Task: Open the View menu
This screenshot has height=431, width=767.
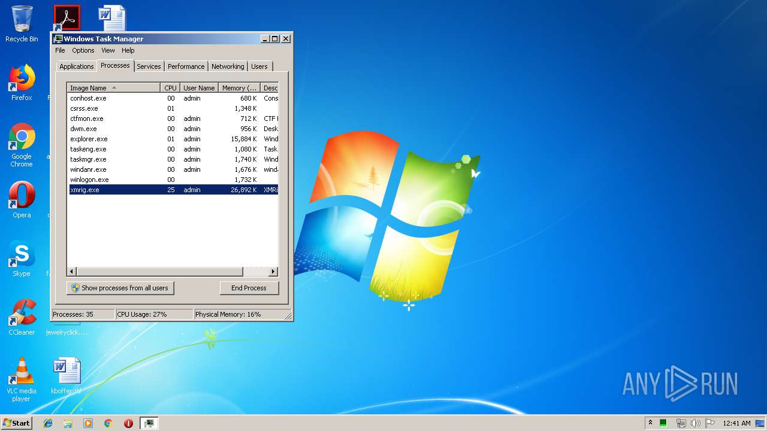Action: click(x=108, y=50)
